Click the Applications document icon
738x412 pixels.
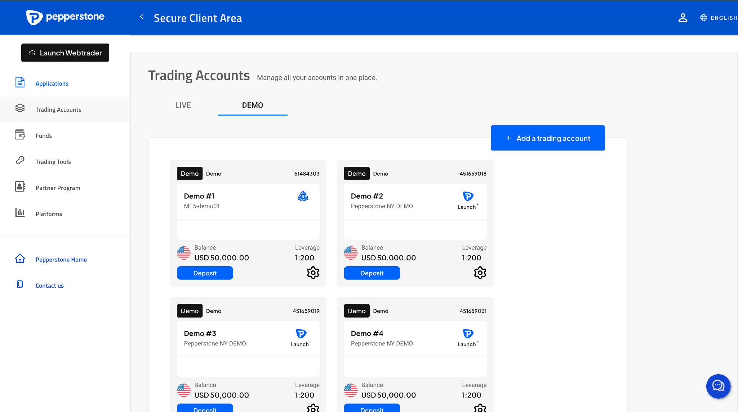tap(20, 82)
